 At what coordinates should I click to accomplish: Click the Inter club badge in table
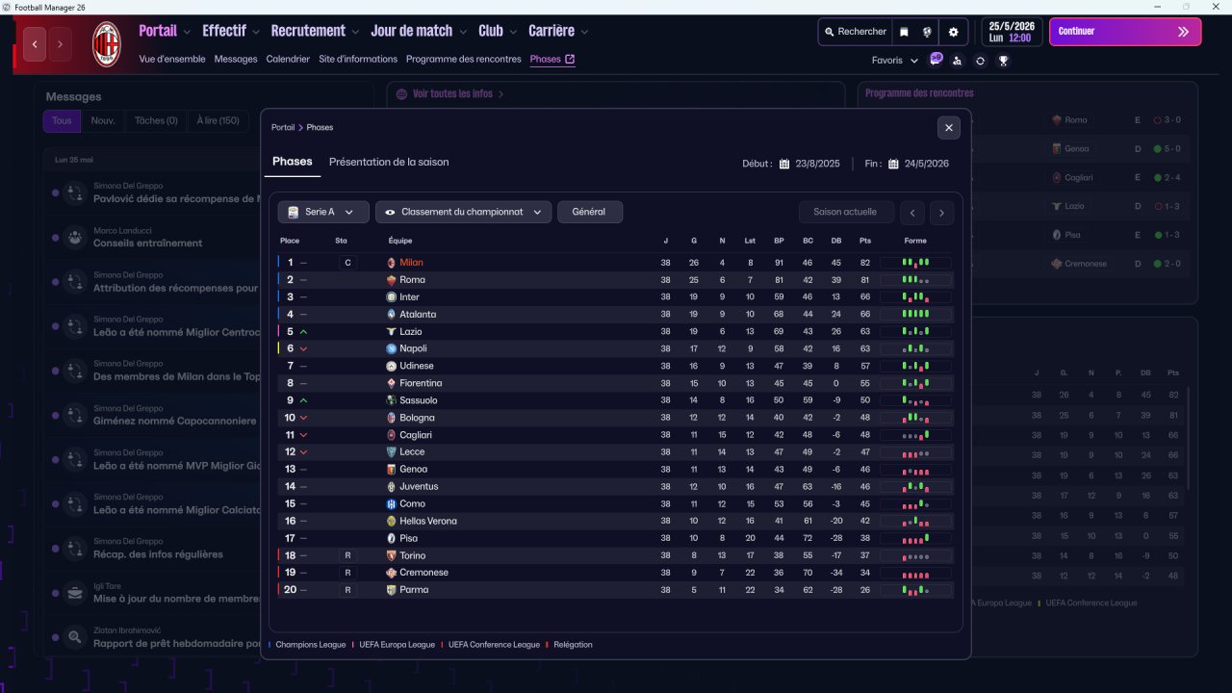[x=391, y=297]
